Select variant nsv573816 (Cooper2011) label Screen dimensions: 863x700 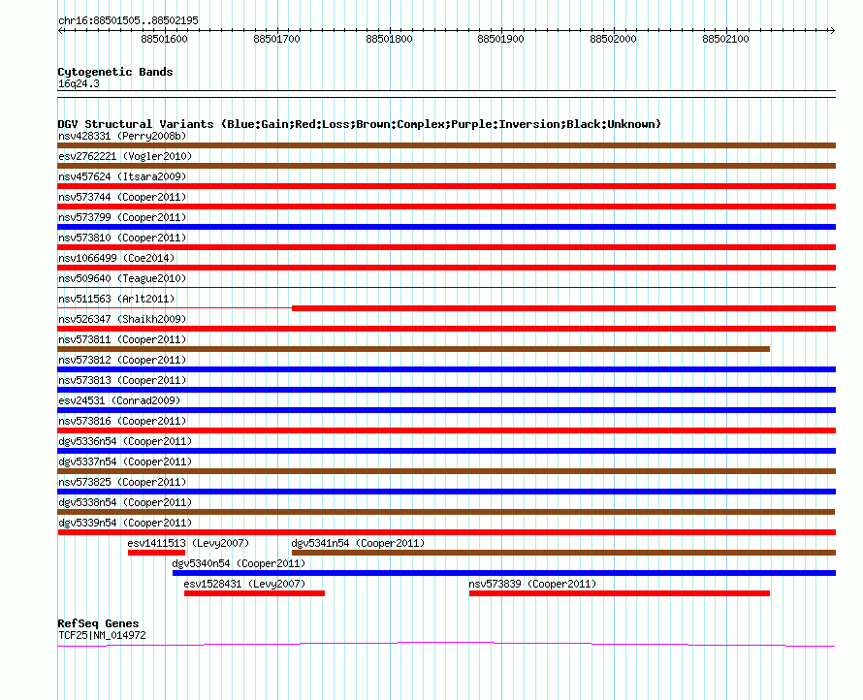[122, 421]
